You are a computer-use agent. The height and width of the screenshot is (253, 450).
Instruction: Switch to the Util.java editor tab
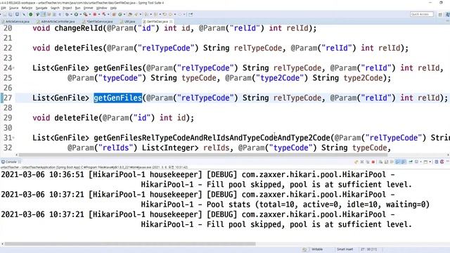[x=128, y=22]
